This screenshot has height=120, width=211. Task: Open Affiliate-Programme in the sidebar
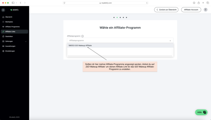pyautogui.click(x=12, y=27)
